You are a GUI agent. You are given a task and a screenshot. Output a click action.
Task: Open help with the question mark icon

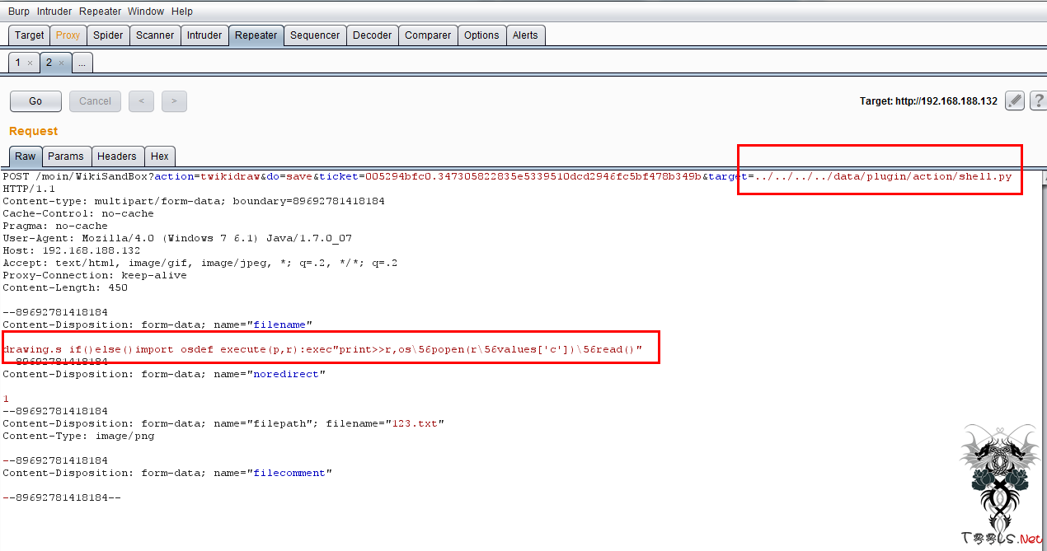point(1038,101)
